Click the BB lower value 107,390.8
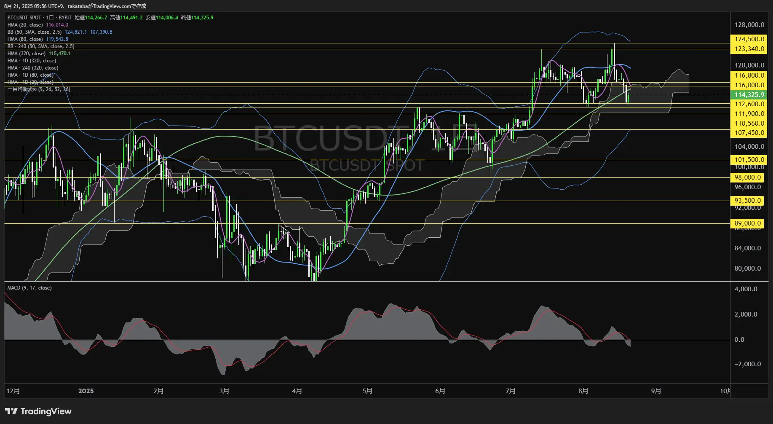Viewport: 773px width, 424px height. click(101, 32)
